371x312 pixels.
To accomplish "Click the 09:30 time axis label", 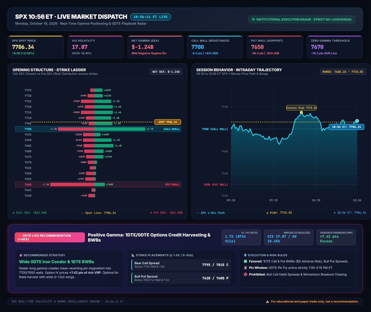I will [231, 200].
